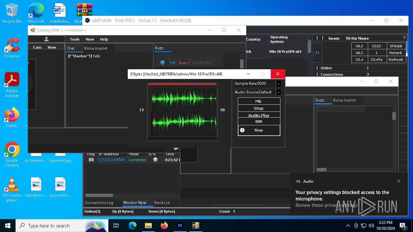Open the middlestru Word document icon
Viewport: 413px width, 232px height.
click(x=60, y=13)
